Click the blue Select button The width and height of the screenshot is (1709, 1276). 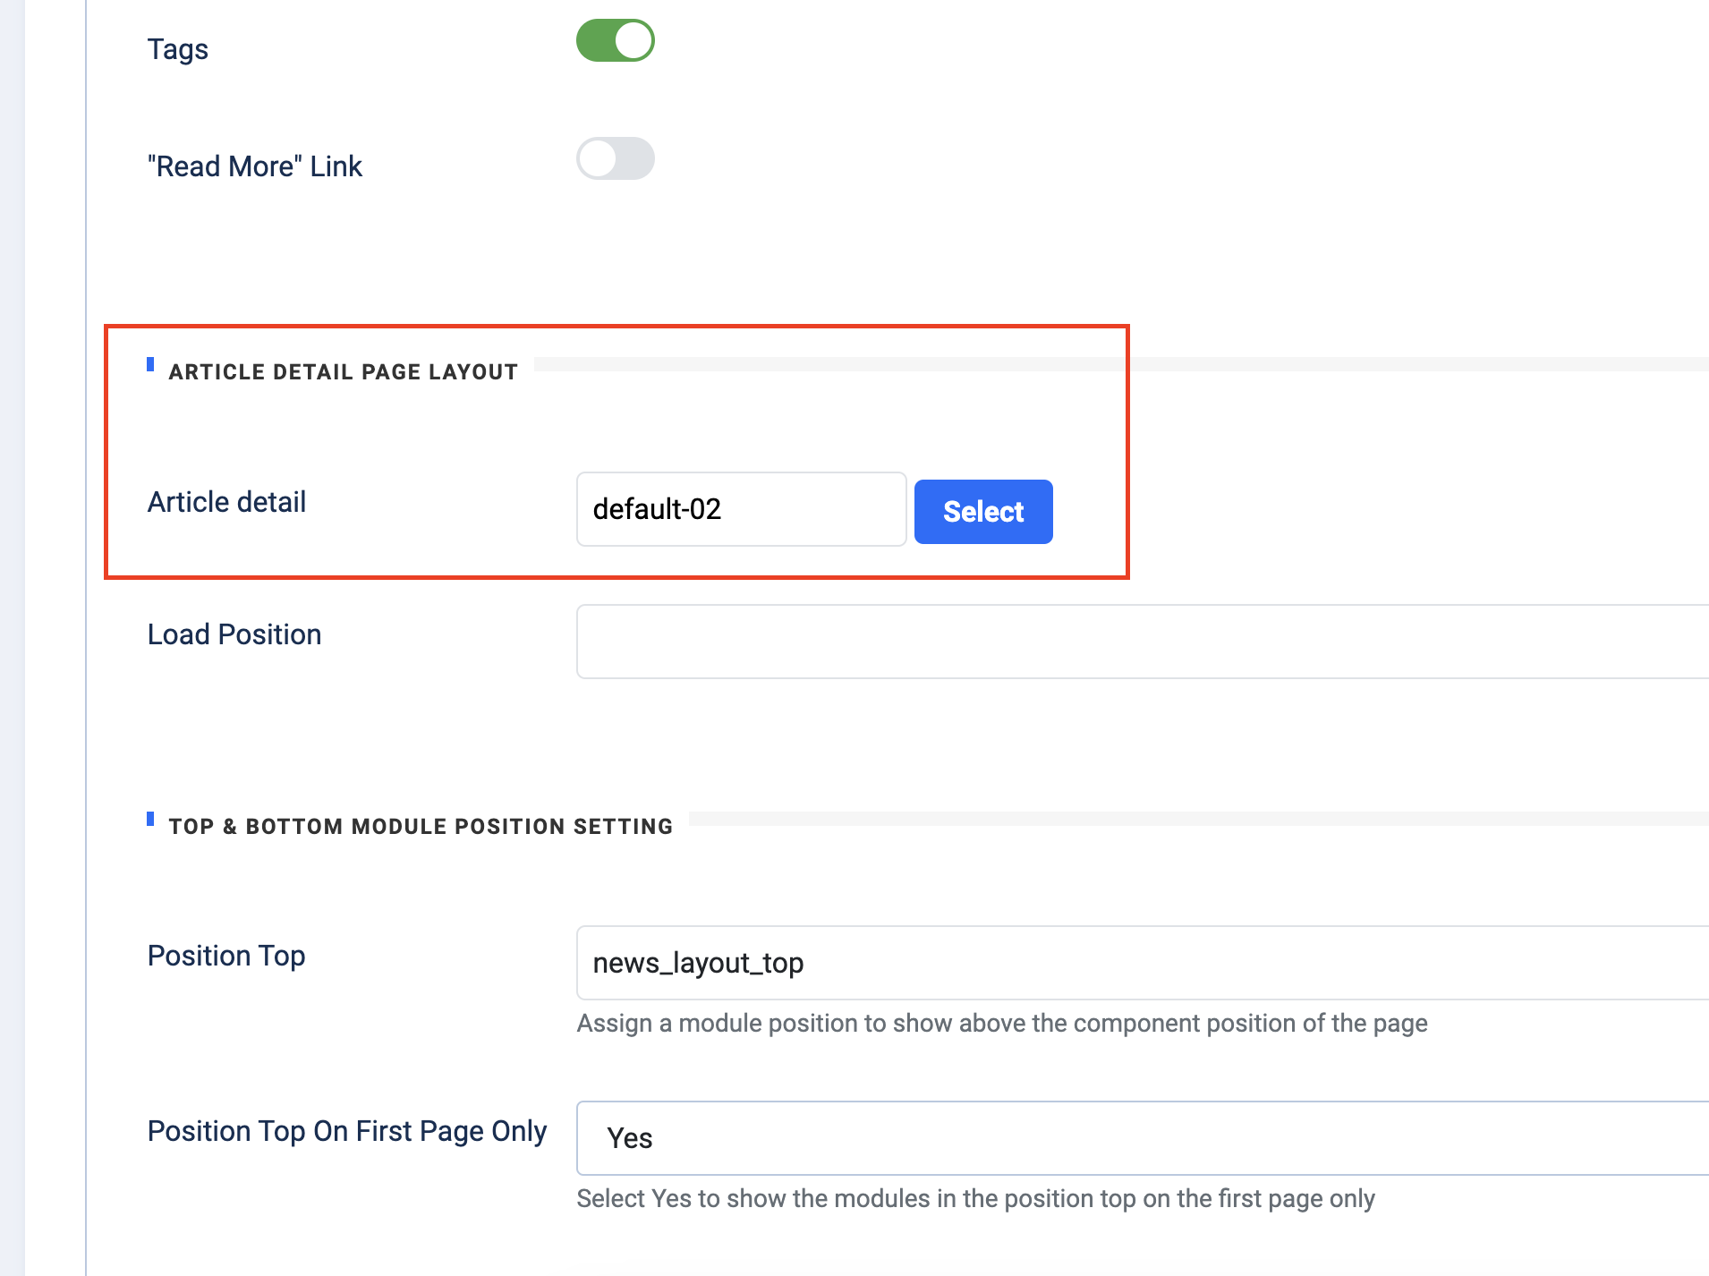tap(983, 512)
